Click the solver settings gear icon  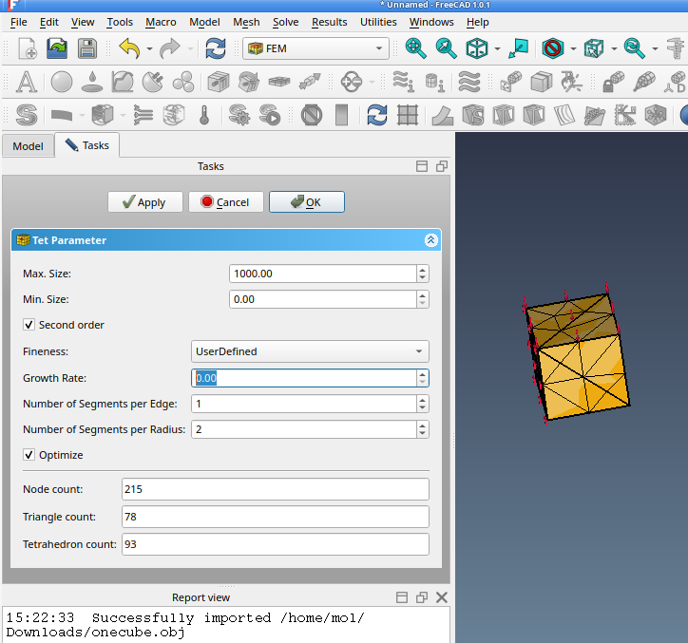[239, 115]
